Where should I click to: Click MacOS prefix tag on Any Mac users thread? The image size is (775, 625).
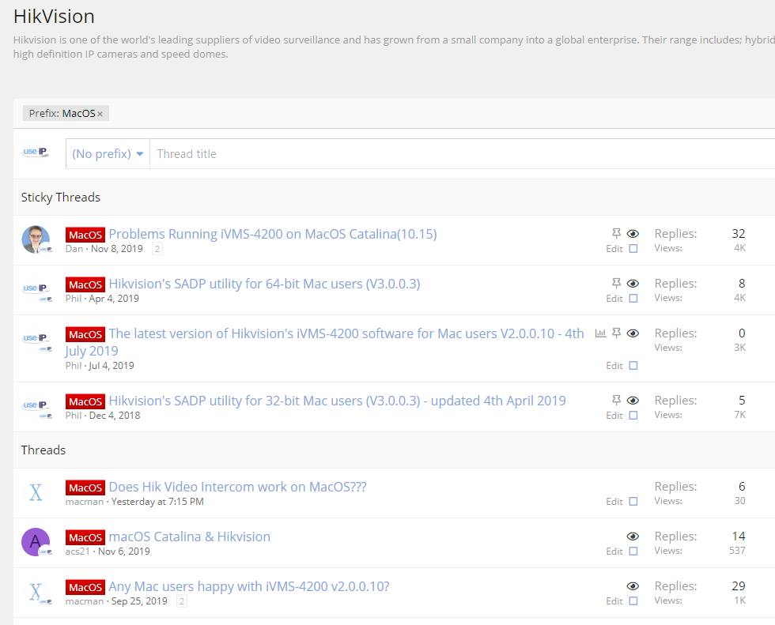pyautogui.click(x=85, y=587)
